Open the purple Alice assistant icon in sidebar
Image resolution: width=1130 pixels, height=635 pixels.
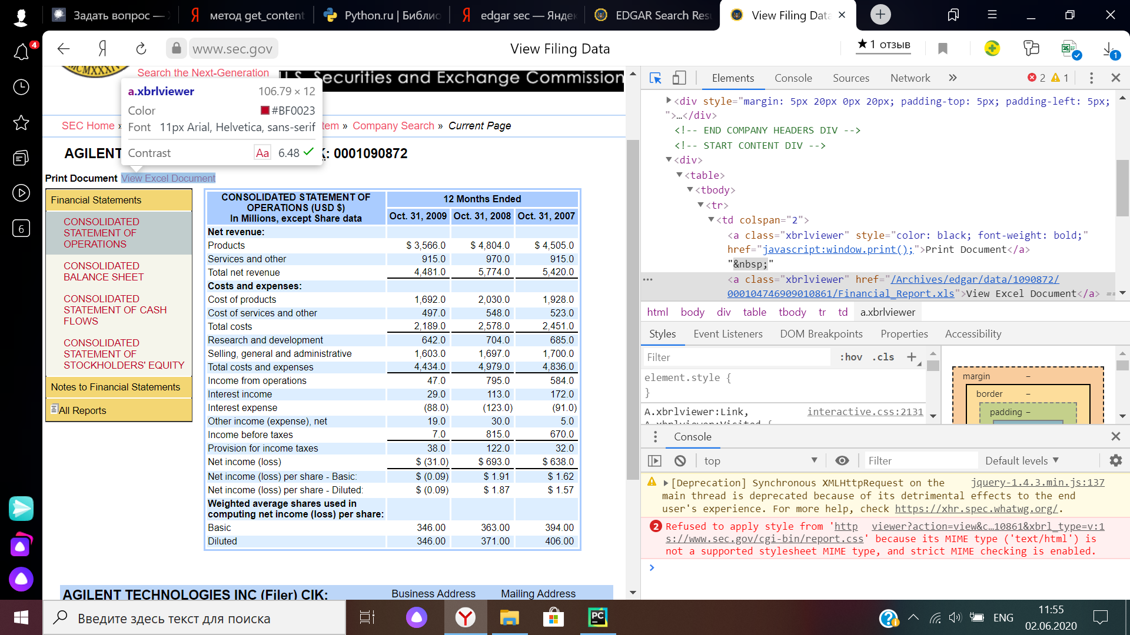click(21, 579)
